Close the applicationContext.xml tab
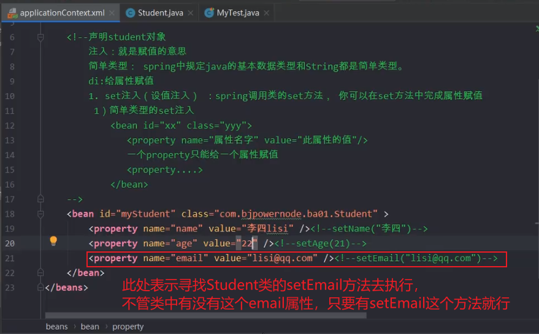This screenshot has width=539, height=334. point(112,13)
